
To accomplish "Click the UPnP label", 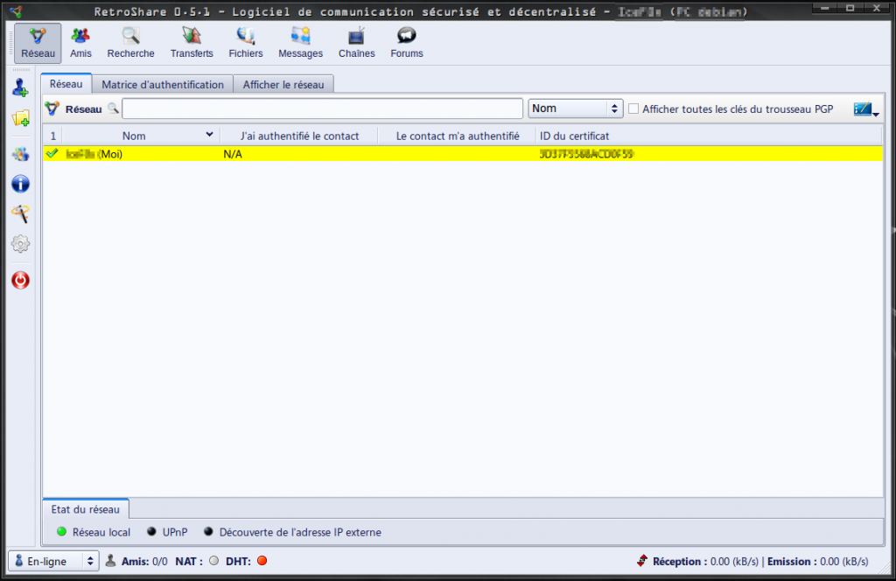I will tap(175, 533).
